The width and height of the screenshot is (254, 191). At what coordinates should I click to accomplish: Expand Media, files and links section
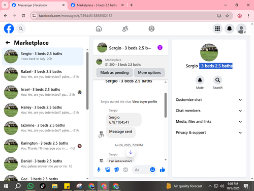click(x=209, y=122)
